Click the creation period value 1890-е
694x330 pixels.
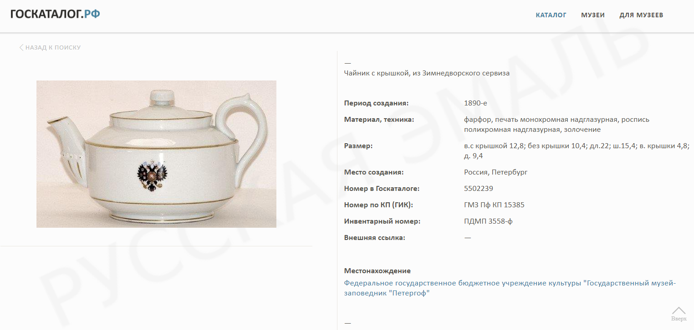(x=475, y=103)
